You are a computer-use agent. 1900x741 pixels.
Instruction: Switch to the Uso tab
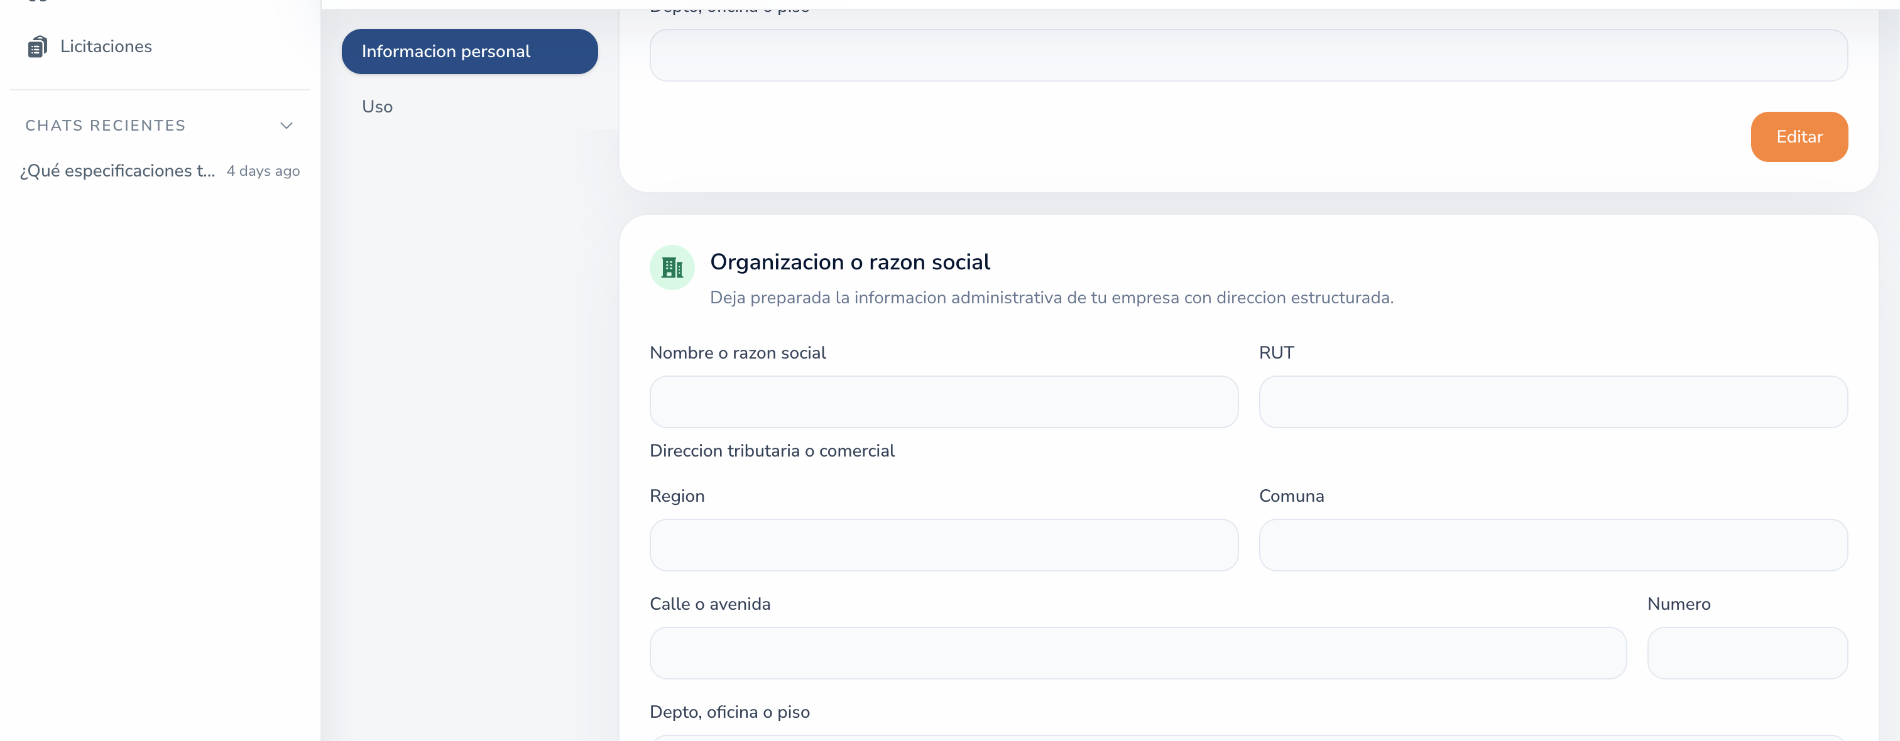point(377,106)
